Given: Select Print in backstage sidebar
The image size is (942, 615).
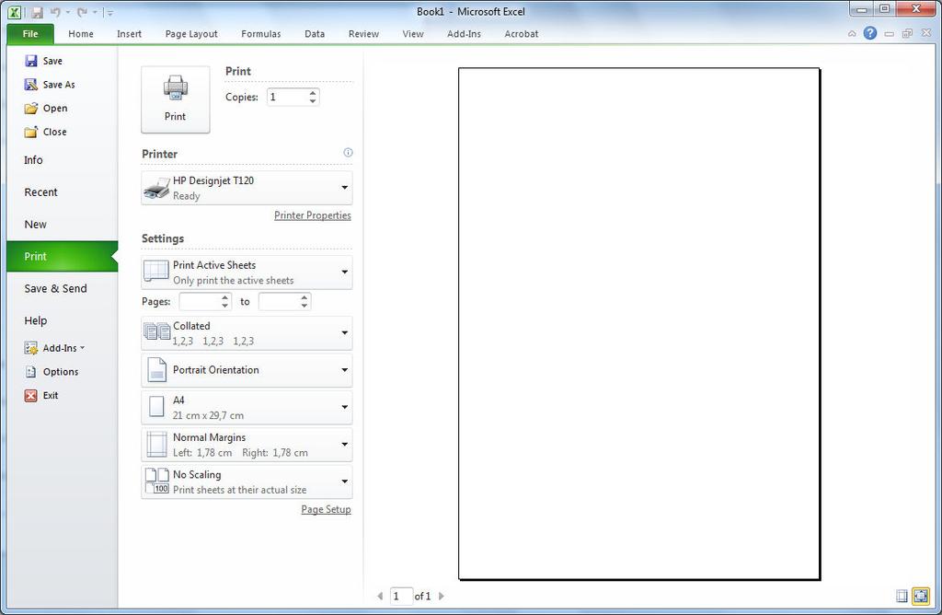Looking at the screenshot, I should 63,257.
